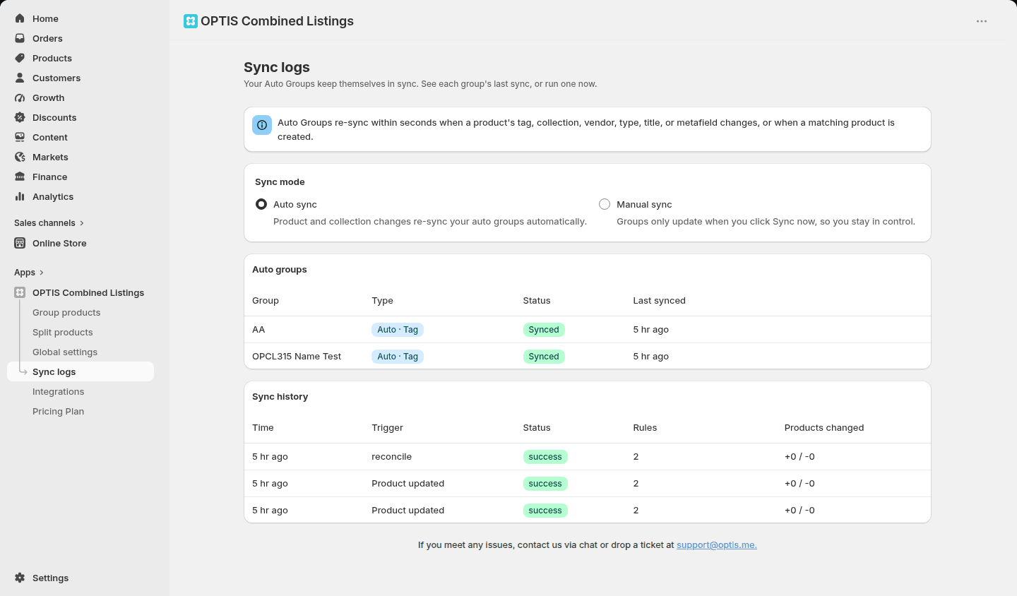Click the Auto groups heading

tap(279, 269)
